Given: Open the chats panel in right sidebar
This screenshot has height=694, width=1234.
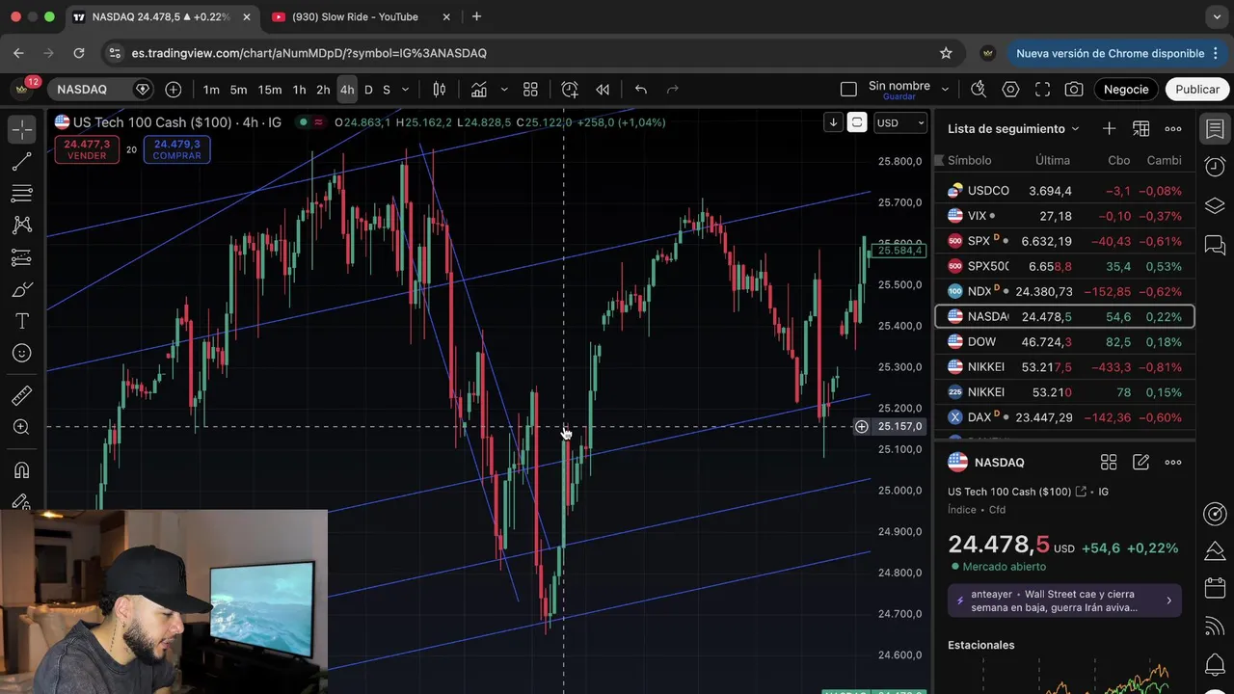Looking at the screenshot, I should point(1215,244).
